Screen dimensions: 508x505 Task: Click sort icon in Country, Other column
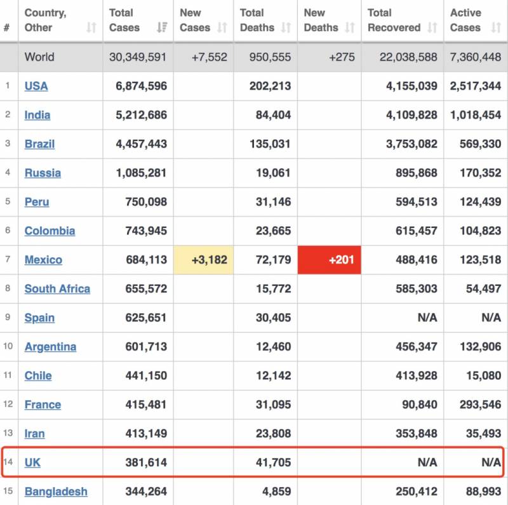pyautogui.click(x=91, y=28)
